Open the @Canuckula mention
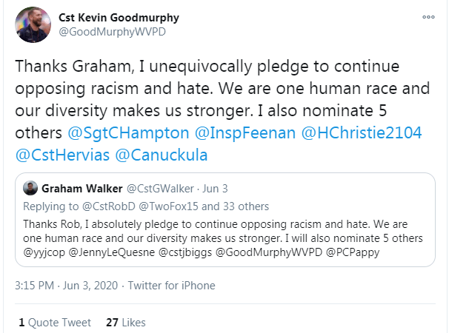Viewport: 449px width, 333px height. pos(162,155)
